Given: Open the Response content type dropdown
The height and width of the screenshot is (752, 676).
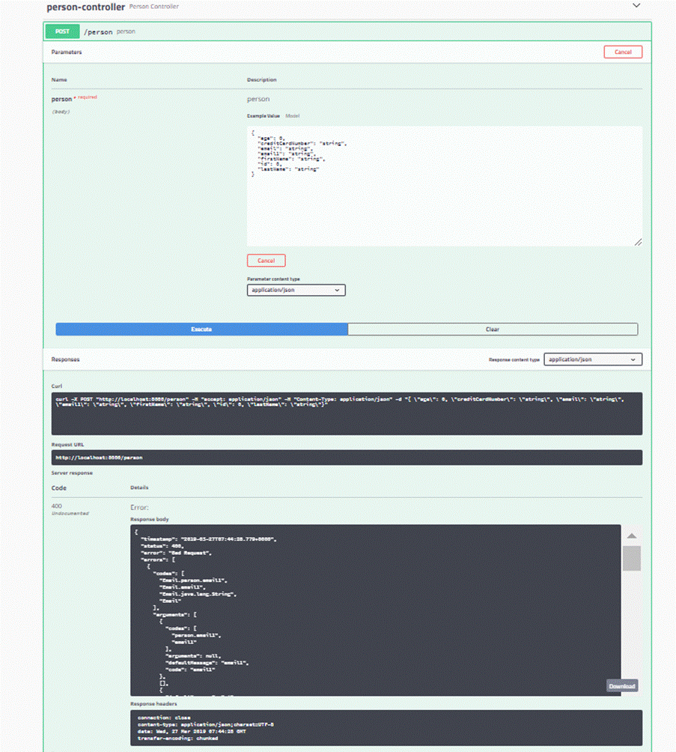Looking at the screenshot, I should (x=592, y=359).
